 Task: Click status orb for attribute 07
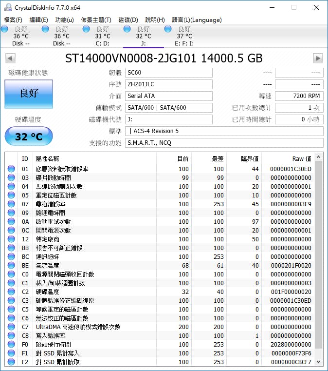tap(11, 204)
